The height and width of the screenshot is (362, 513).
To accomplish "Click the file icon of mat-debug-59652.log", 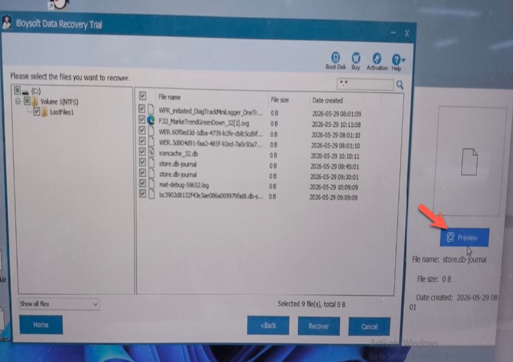I will pyautogui.click(x=151, y=184).
